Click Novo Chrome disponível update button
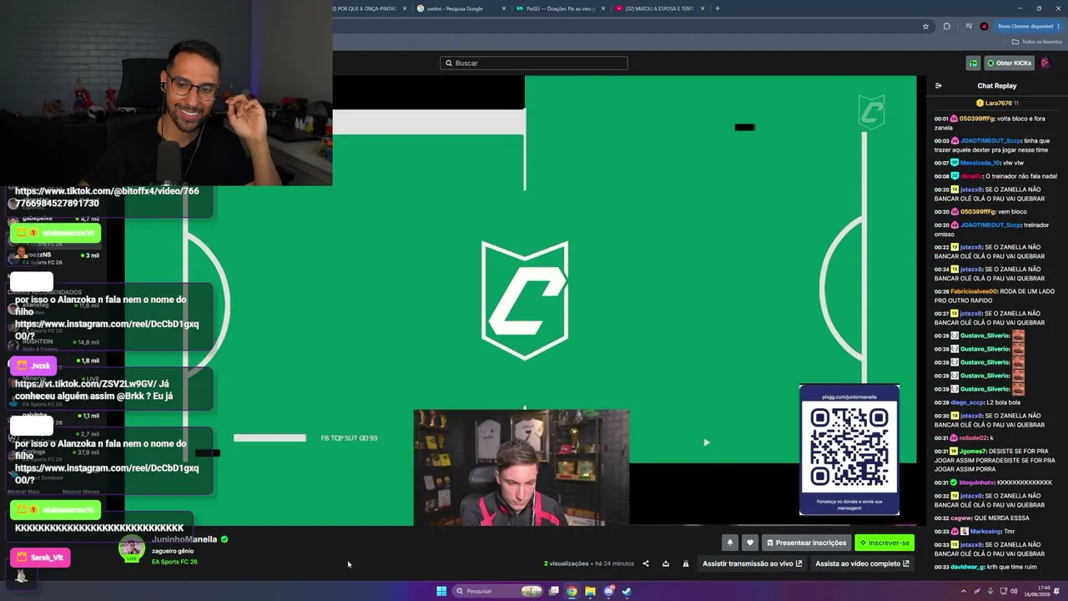The height and width of the screenshot is (601, 1068). pos(1027,26)
